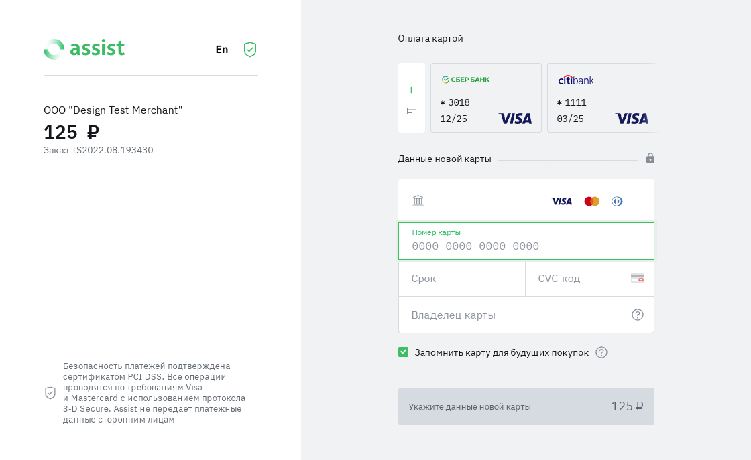This screenshot has width=751, height=460.
Task: Click the PCI DSS shield icon
Action: pyautogui.click(x=50, y=393)
